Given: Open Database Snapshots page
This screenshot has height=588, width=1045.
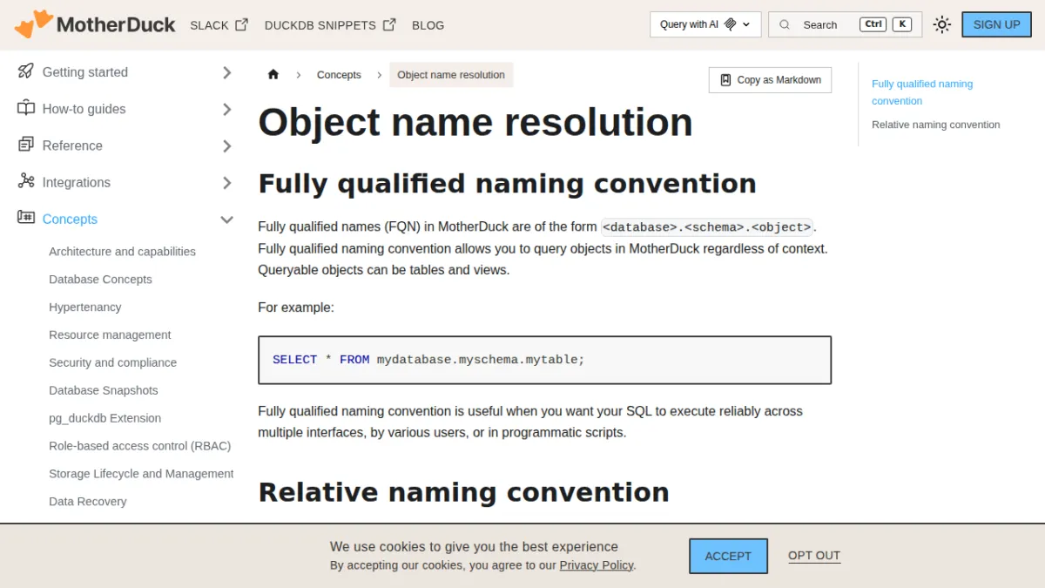Looking at the screenshot, I should [x=104, y=391].
